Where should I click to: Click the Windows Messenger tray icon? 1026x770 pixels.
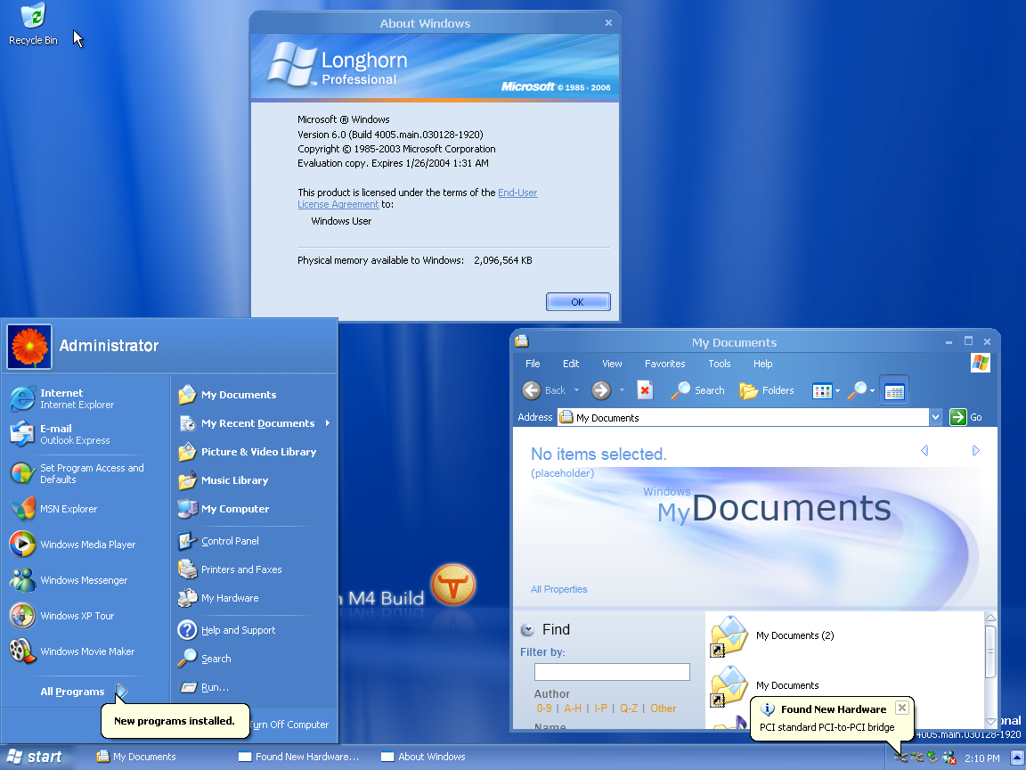(949, 758)
